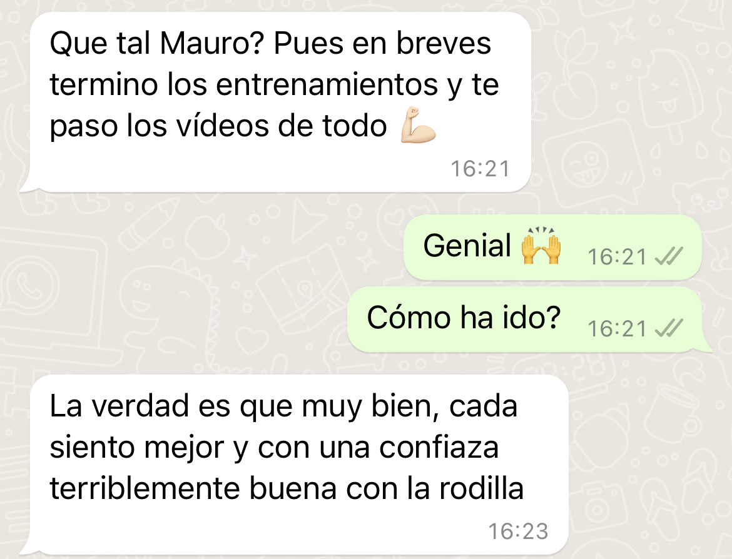Tap the 16:23 timestamp
This screenshot has width=732, height=559.
coord(518,531)
